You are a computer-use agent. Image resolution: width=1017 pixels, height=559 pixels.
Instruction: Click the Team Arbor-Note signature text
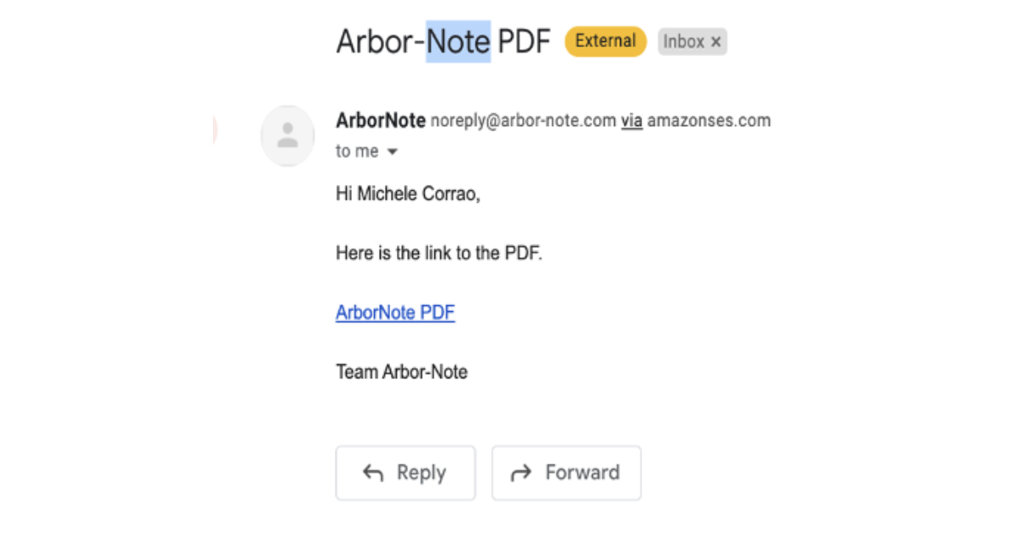pyautogui.click(x=401, y=372)
